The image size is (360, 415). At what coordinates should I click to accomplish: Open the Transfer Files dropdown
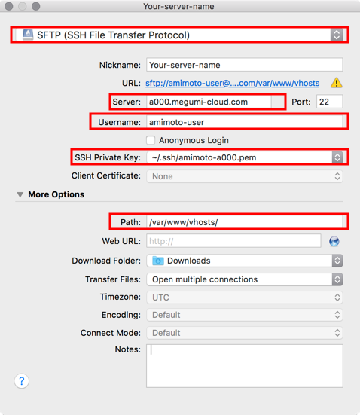click(x=245, y=279)
